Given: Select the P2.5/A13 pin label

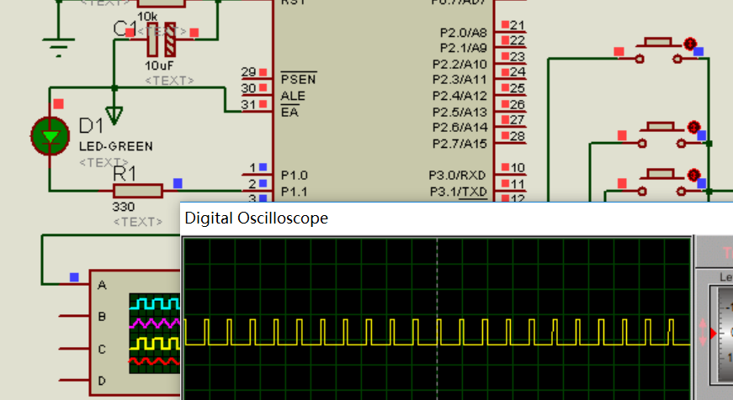Looking at the screenshot, I should 459,112.
